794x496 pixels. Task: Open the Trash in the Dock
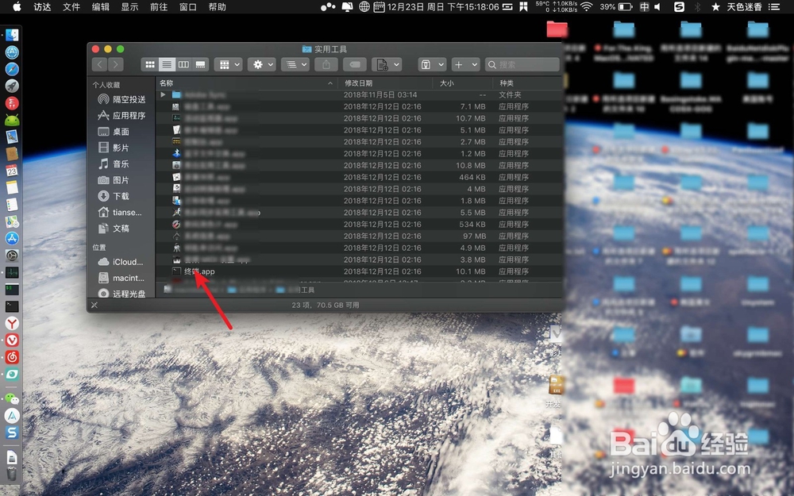pyautogui.click(x=12, y=475)
